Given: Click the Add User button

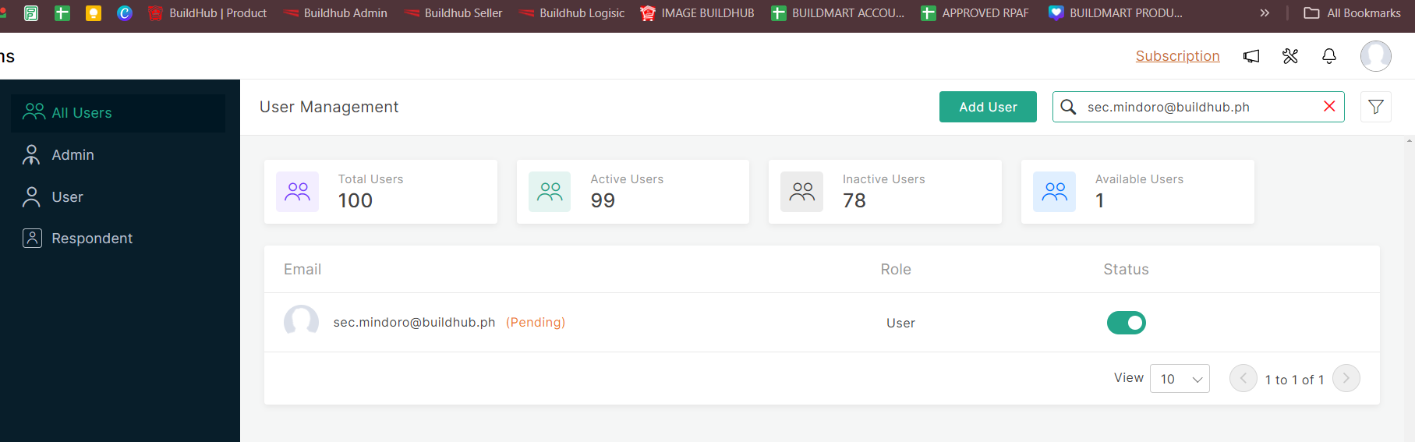Looking at the screenshot, I should (988, 107).
